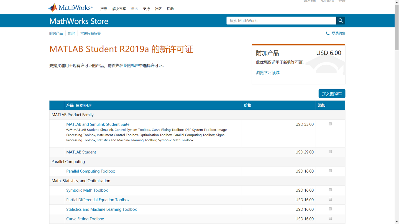Enable the Parallel Computing Toolbox checkbox
The height and width of the screenshot is (224, 399).
point(330,171)
